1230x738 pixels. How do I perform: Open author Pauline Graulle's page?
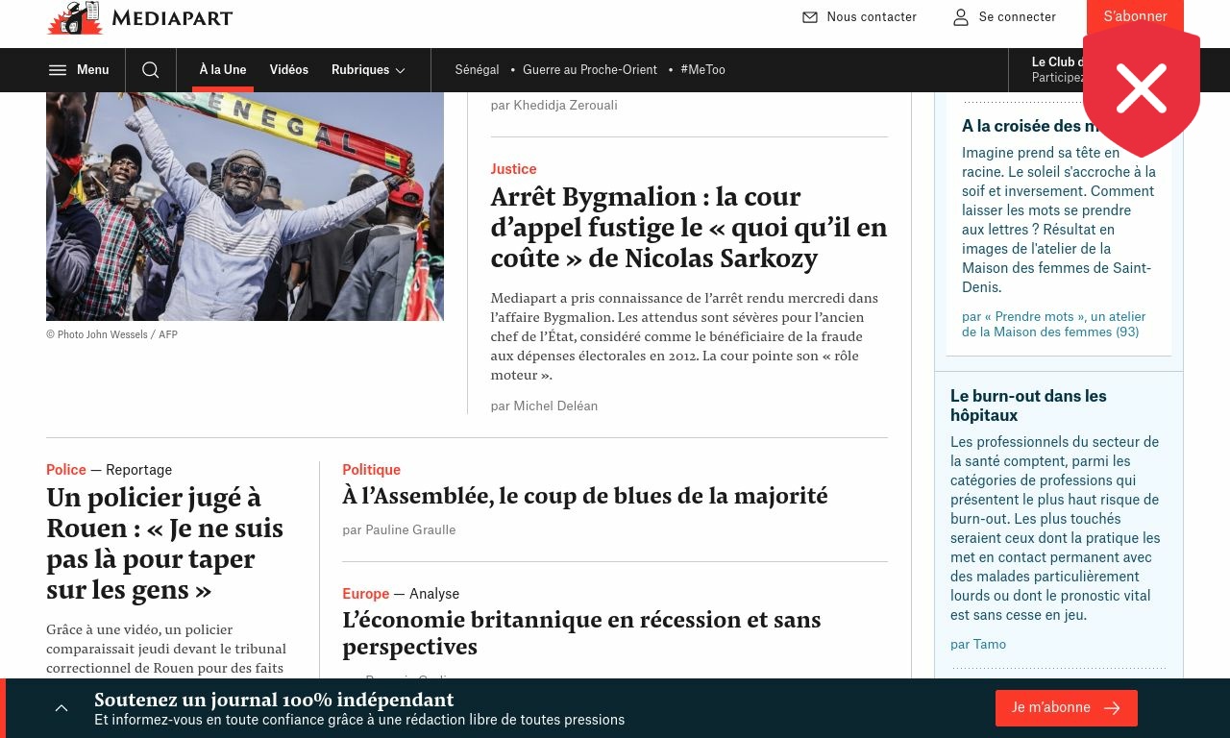410,530
